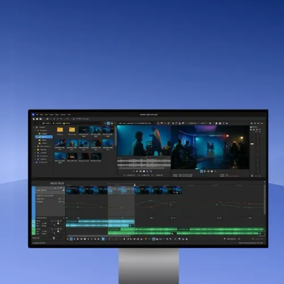284x284 pixels.
Task: Open the View menu
Action: coord(46,115)
